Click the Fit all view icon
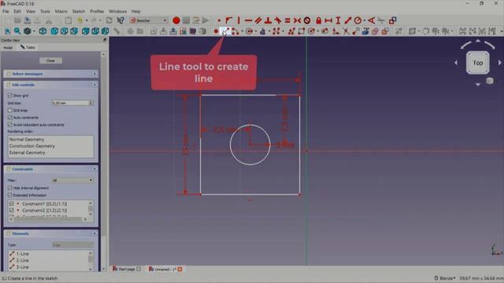 [x=7, y=31]
